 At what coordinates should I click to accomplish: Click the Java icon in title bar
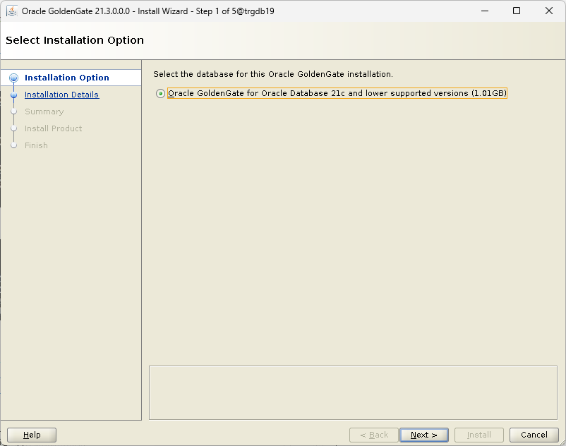point(12,11)
